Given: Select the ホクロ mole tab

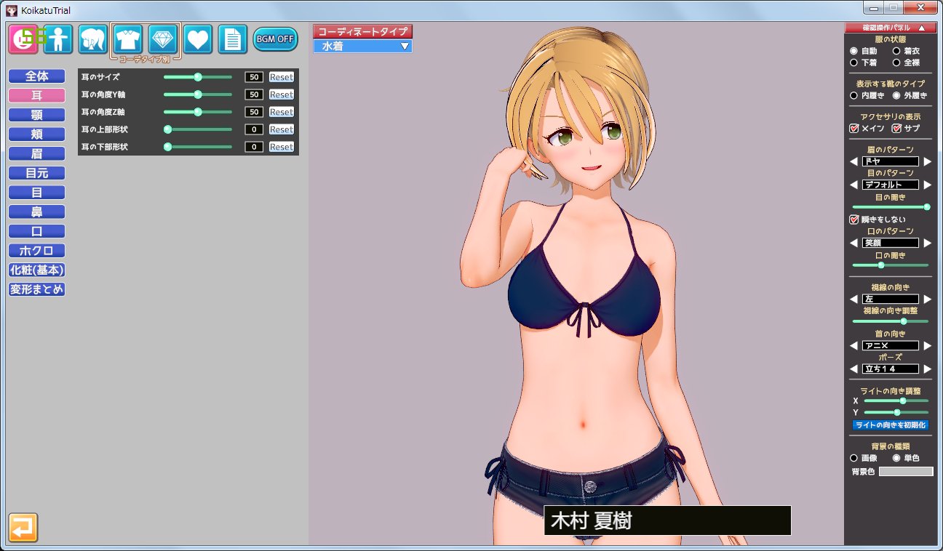Looking at the screenshot, I should point(37,251).
